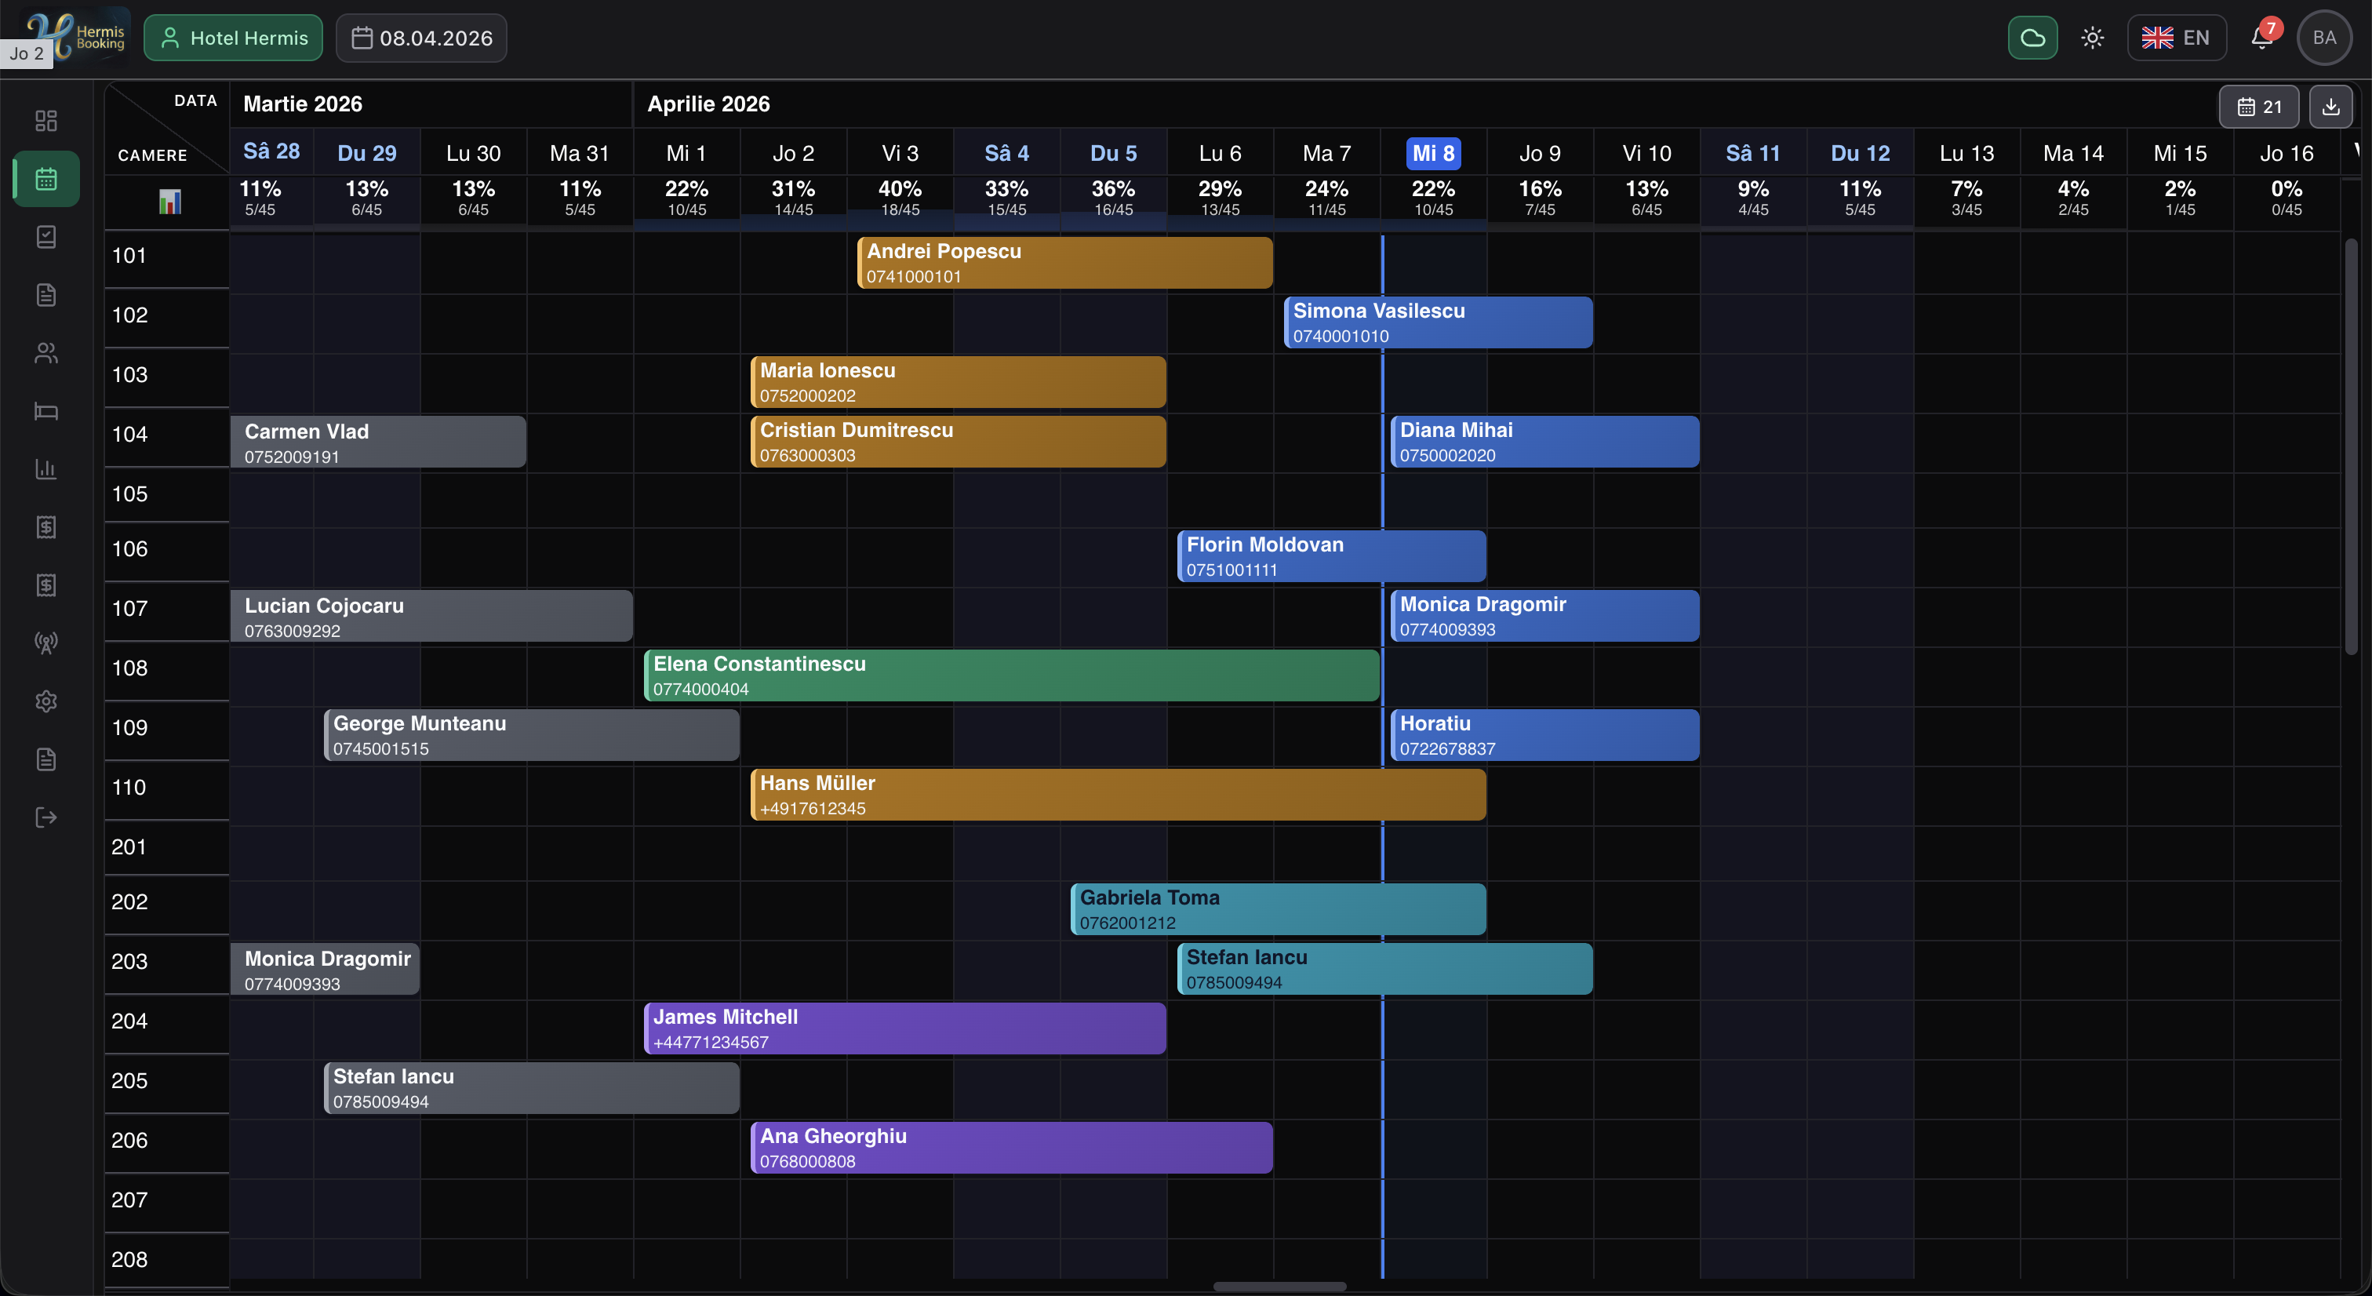Log out using the exit icon

(x=46, y=817)
